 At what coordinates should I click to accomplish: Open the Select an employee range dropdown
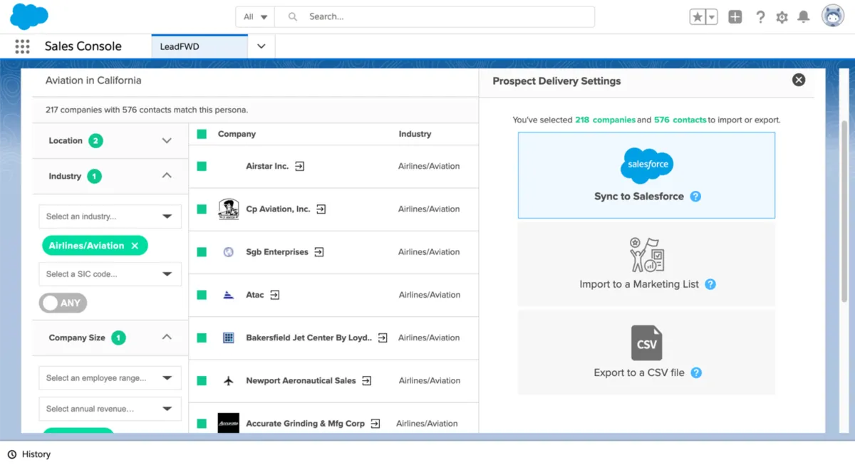click(110, 378)
